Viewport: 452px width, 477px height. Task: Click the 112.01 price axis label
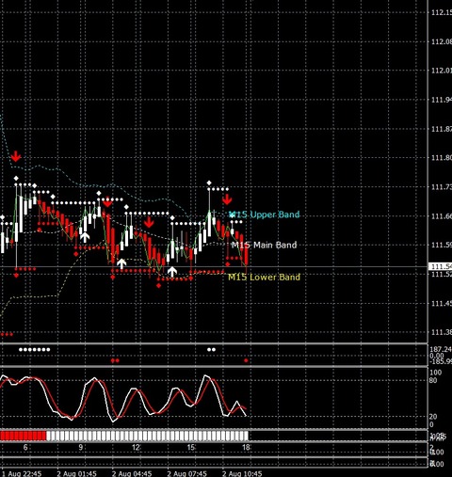442,71
